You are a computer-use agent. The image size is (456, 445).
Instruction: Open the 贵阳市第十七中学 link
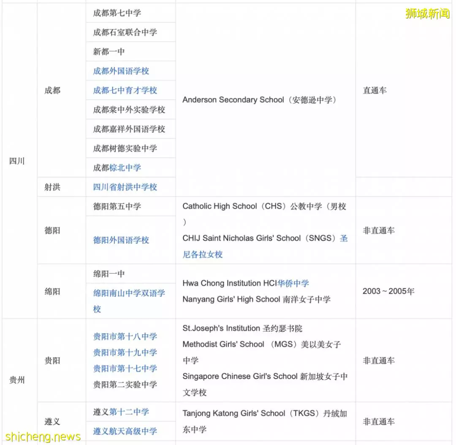(125, 368)
